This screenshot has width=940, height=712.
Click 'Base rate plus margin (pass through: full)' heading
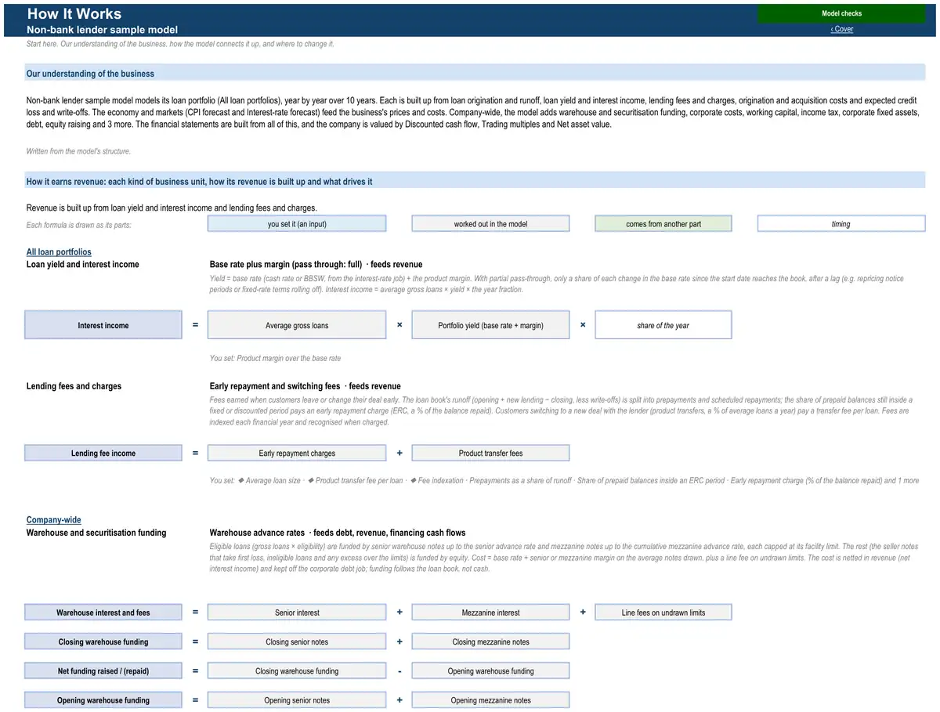(286, 264)
